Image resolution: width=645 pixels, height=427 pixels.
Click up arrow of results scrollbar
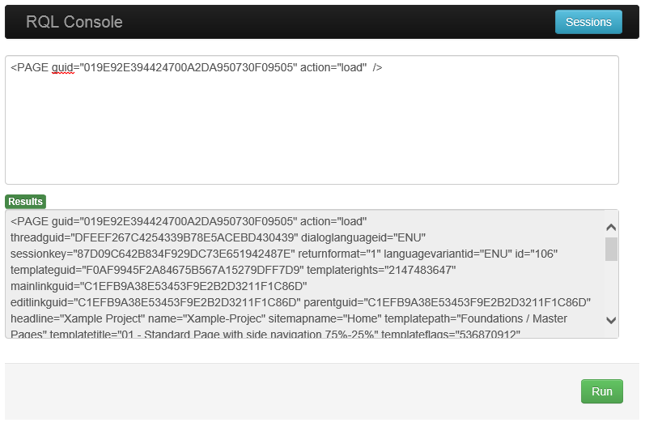coord(611,228)
